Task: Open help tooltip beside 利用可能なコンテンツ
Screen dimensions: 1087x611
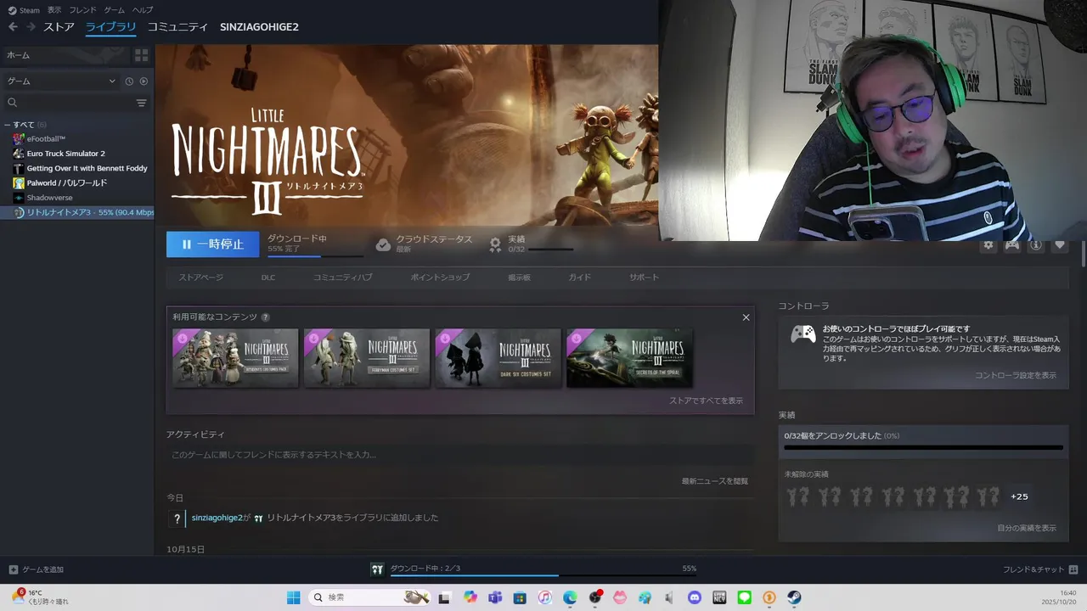Action: pyautogui.click(x=265, y=317)
